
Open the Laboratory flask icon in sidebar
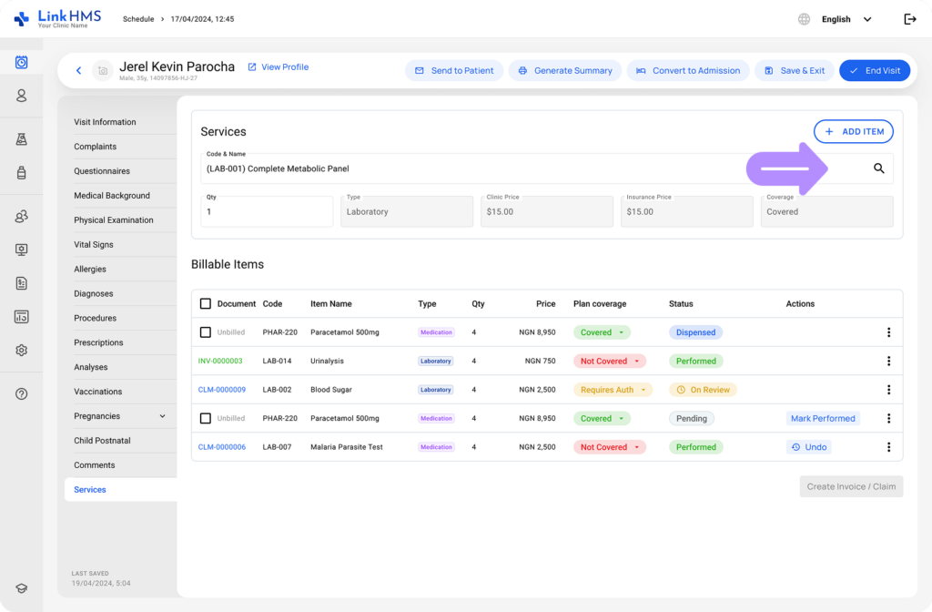tap(22, 139)
